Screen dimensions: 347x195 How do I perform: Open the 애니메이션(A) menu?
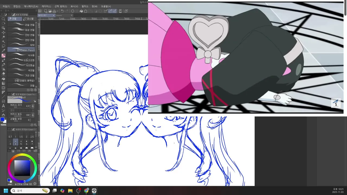(x=31, y=6)
